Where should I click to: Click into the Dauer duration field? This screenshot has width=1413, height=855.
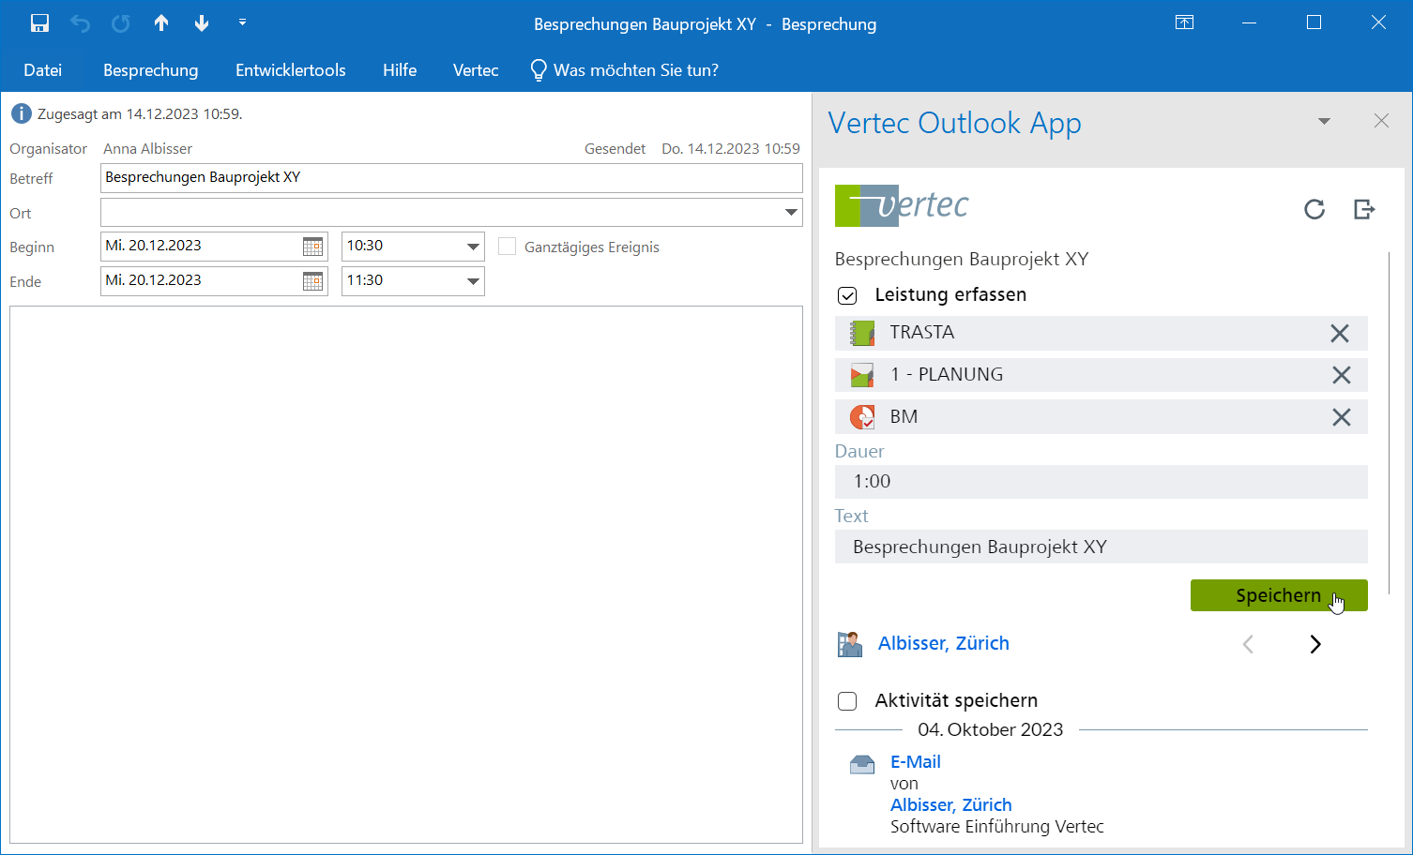click(1100, 482)
